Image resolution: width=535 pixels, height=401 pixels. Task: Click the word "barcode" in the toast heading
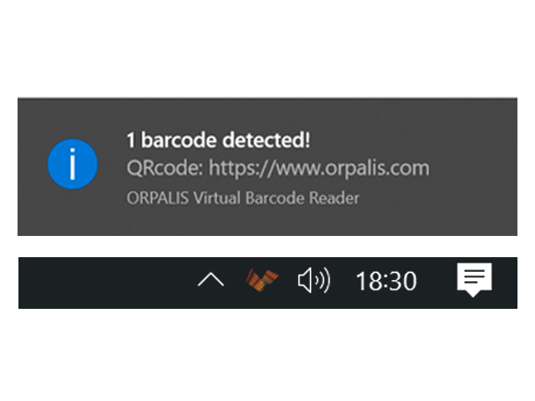pos(179,140)
